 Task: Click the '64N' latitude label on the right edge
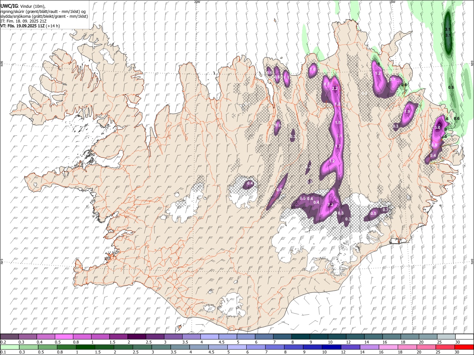coord(472,261)
